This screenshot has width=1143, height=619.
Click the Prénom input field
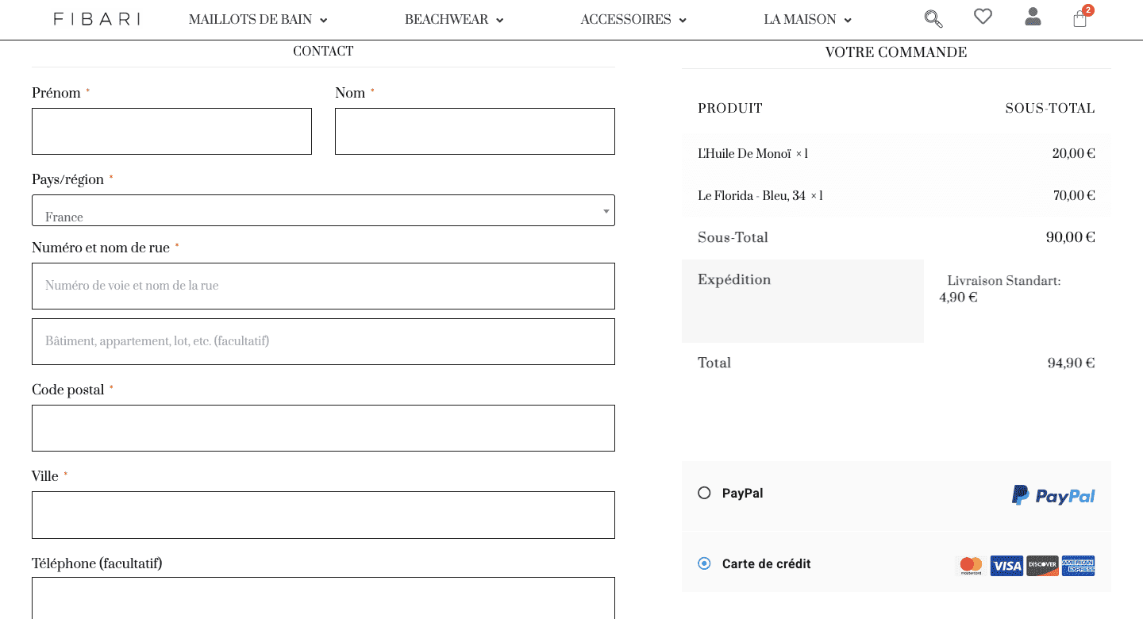coord(171,132)
